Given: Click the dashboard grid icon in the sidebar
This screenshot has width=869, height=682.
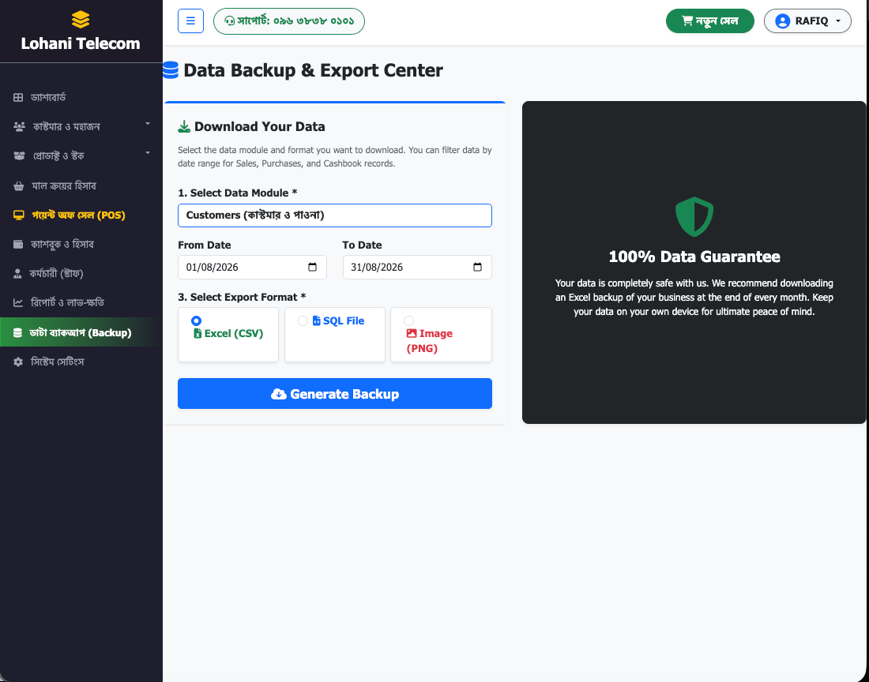Looking at the screenshot, I should [x=18, y=97].
